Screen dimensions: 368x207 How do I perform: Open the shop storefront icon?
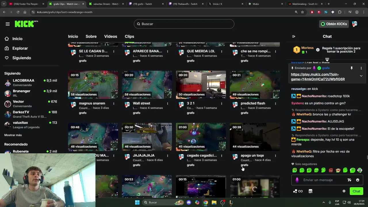coord(310,191)
